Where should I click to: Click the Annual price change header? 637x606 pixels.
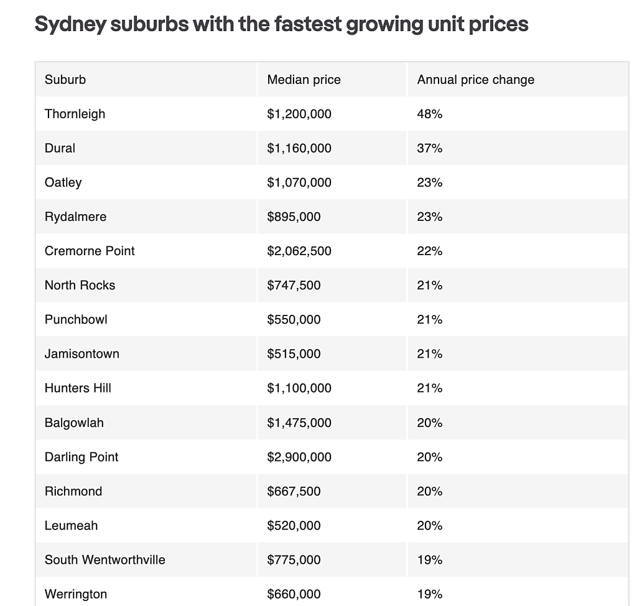[475, 80]
